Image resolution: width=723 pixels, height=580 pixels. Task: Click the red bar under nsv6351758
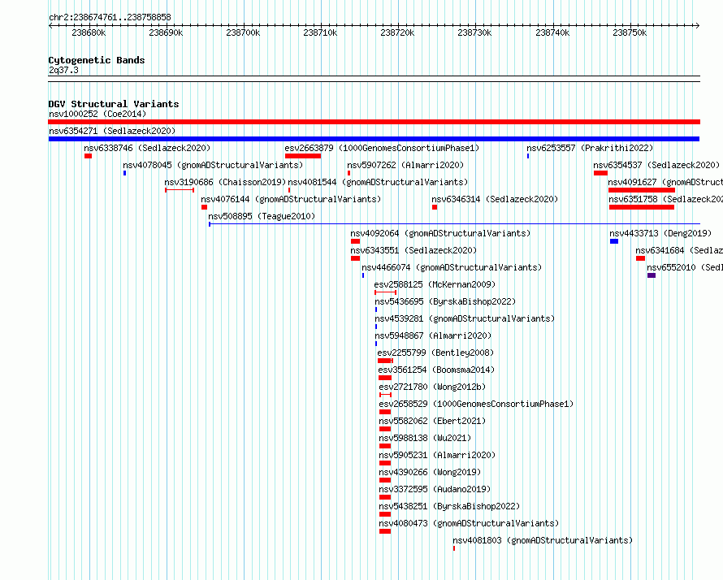tap(642, 207)
